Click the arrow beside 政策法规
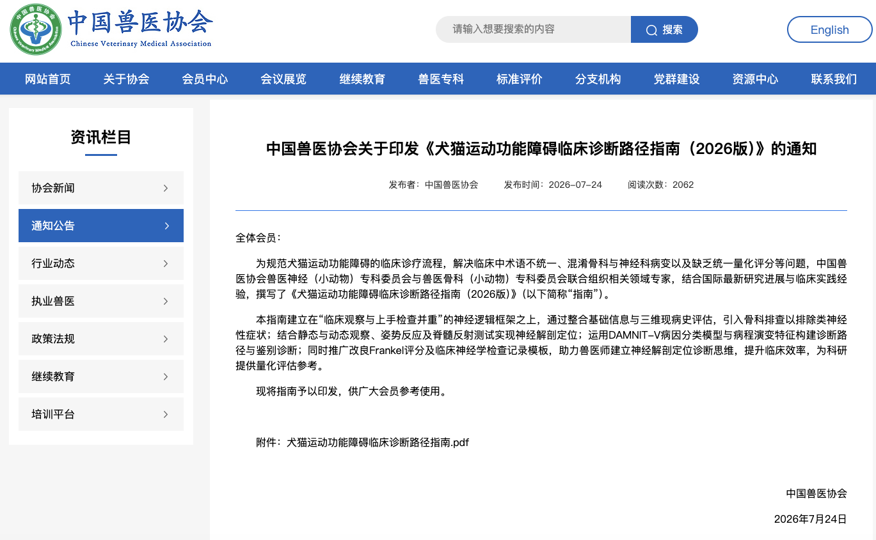Screen dimensions: 876x540 pyautogui.click(x=166, y=339)
